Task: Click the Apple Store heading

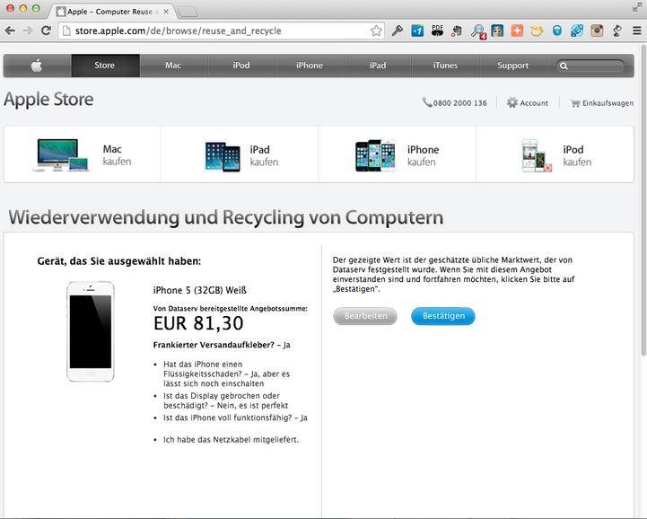Action: point(48,100)
